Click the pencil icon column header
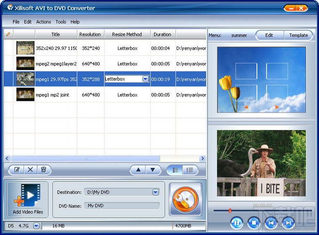 pyautogui.click(x=8, y=34)
